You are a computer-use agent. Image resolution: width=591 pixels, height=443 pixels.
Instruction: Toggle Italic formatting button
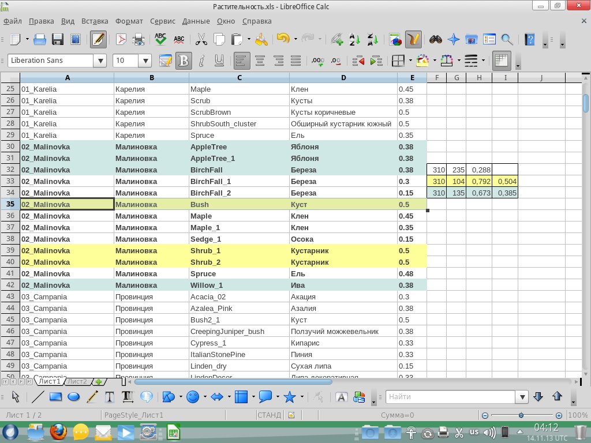(201, 61)
